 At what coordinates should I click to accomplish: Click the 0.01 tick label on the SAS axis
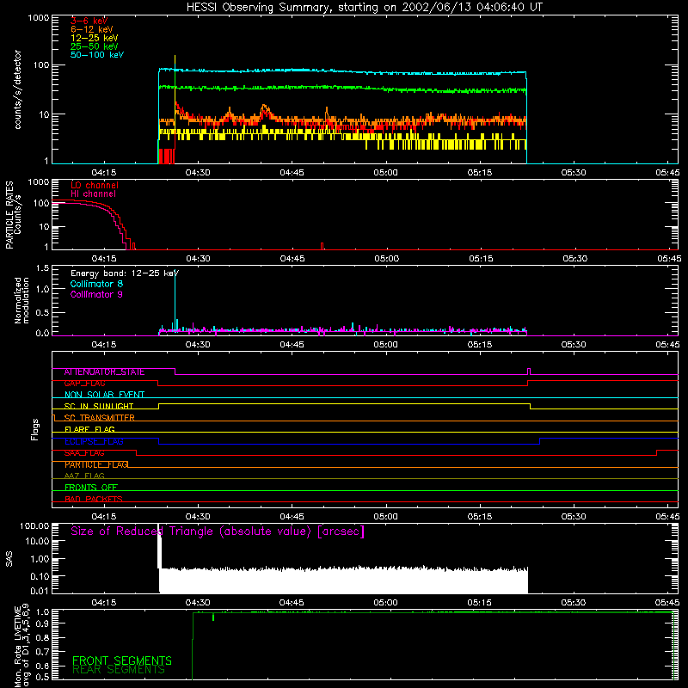[x=40, y=591]
